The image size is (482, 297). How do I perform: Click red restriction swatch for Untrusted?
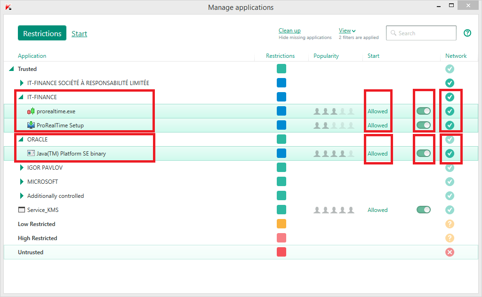pyautogui.click(x=281, y=252)
